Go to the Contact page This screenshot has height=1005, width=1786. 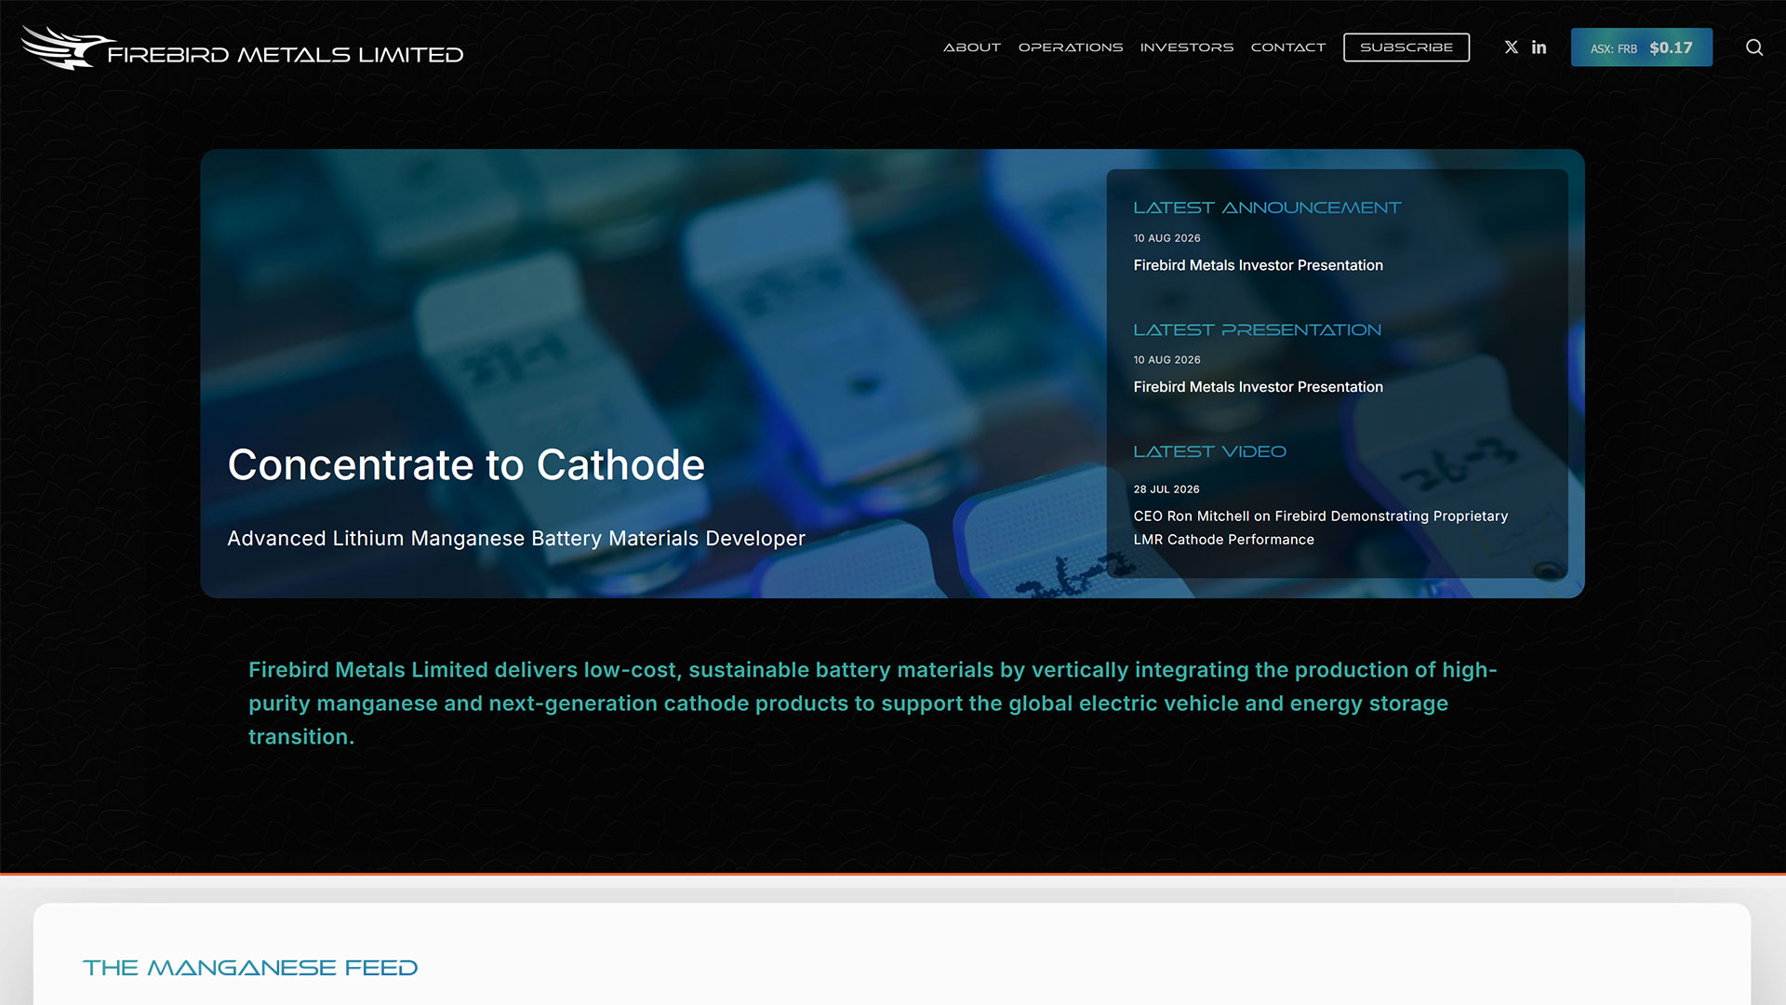coord(1288,47)
